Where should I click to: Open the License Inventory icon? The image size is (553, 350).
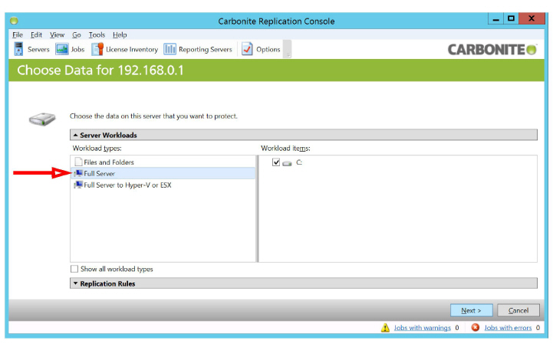97,49
